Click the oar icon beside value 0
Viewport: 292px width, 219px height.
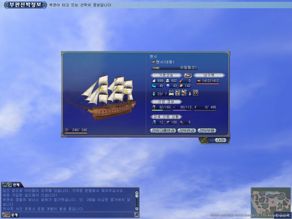(181, 81)
